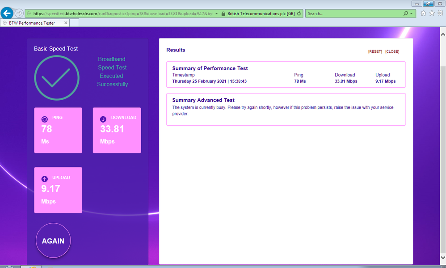The height and width of the screenshot is (268, 446).
Task: Click the pink DOWNLOAD result tile
Action: 117,130
